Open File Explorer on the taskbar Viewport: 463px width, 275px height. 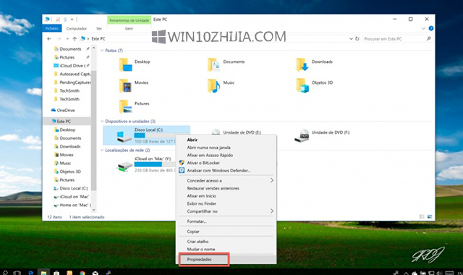click(43, 272)
